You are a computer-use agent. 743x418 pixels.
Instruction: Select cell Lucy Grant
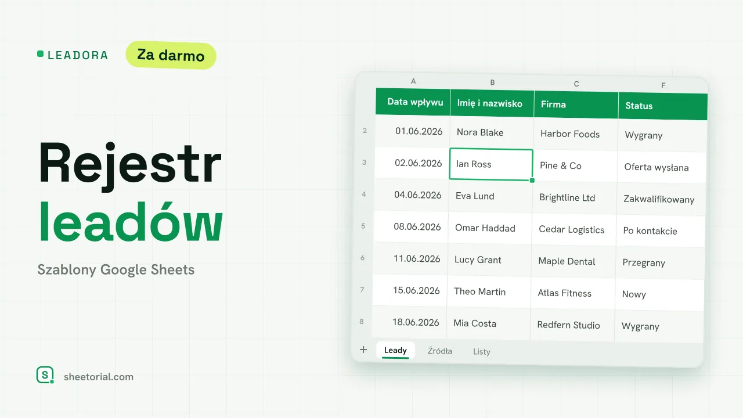click(489, 260)
